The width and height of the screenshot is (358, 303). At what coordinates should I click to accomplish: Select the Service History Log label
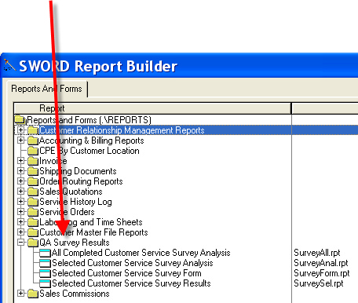click(75, 202)
